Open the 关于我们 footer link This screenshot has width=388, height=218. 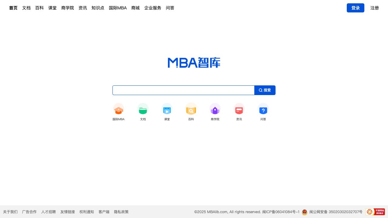click(x=10, y=212)
